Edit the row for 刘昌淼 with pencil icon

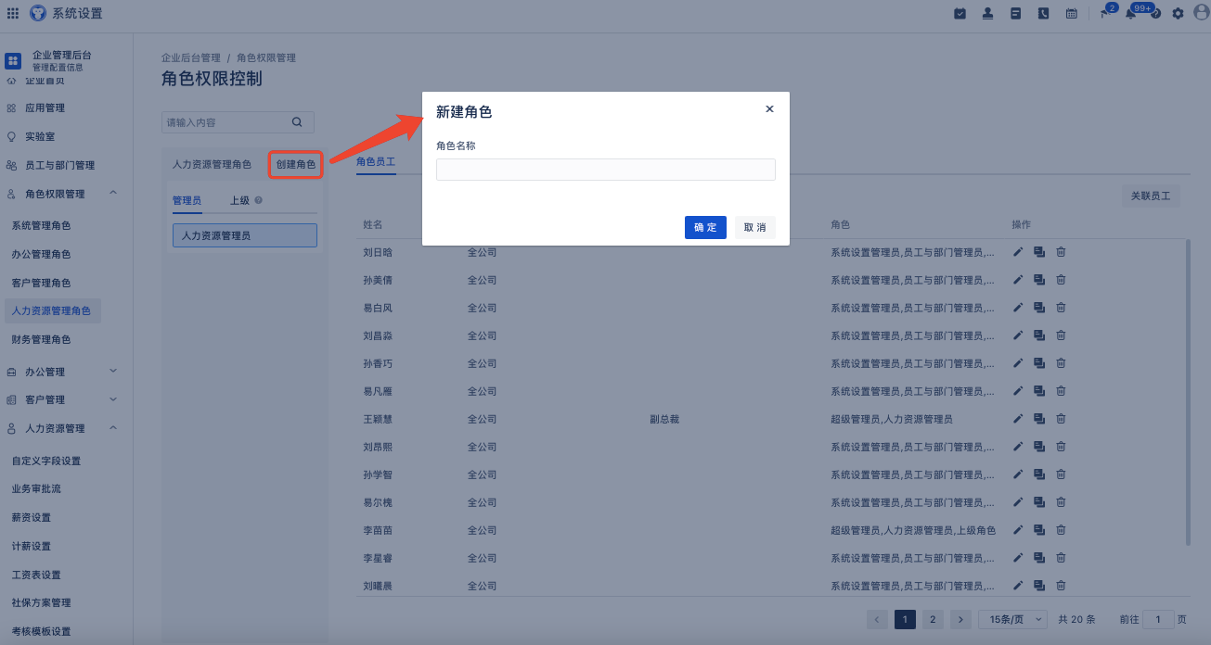click(x=1018, y=335)
